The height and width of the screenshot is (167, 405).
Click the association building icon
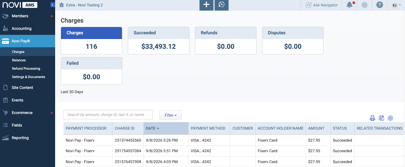[62, 5]
